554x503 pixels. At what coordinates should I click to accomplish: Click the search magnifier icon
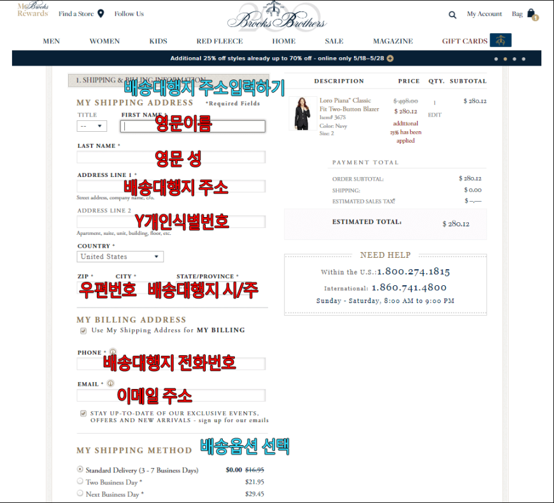coord(452,15)
